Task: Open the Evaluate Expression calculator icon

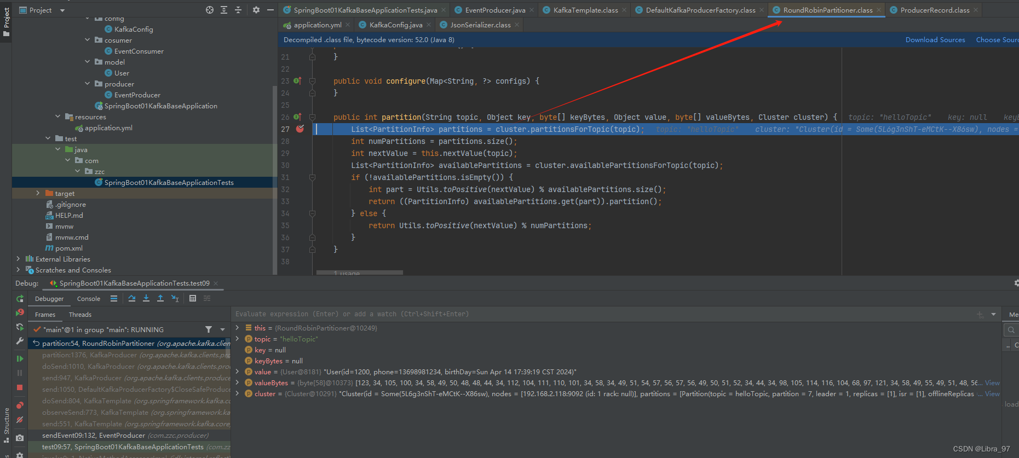Action: coord(193,298)
